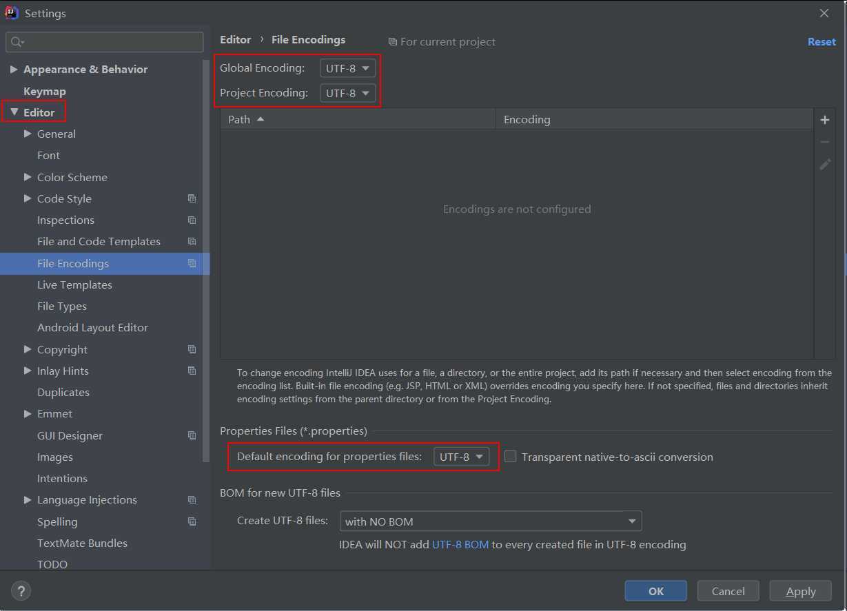This screenshot has height=611, width=847.
Task: Expand the Copyright node arrow
Action: (28, 349)
